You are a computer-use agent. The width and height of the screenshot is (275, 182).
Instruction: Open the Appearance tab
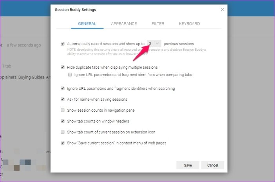(x=124, y=24)
